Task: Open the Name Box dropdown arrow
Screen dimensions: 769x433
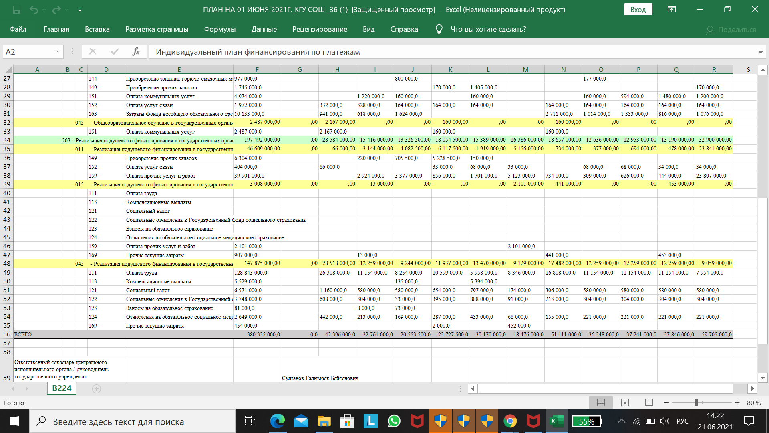Action: [58, 52]
